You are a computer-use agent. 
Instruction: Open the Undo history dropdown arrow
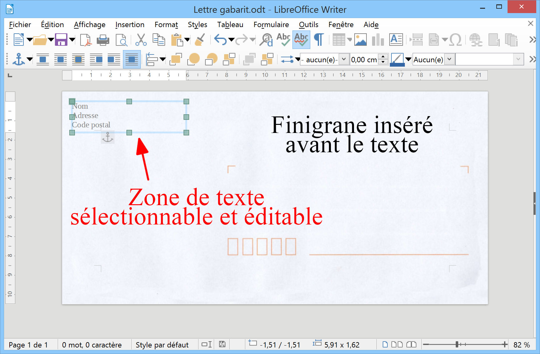pyautogui.click(x=231, y=40)
